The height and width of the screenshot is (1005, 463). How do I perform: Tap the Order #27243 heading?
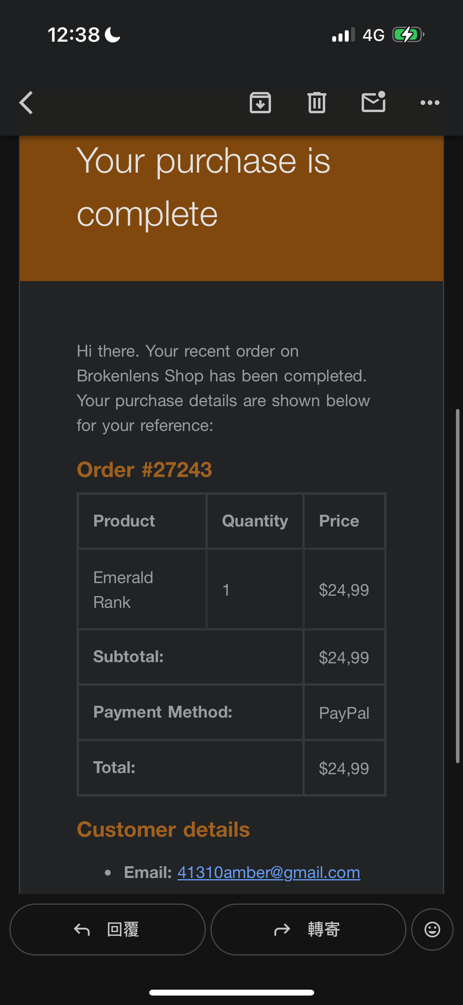[x=145, y=469]
